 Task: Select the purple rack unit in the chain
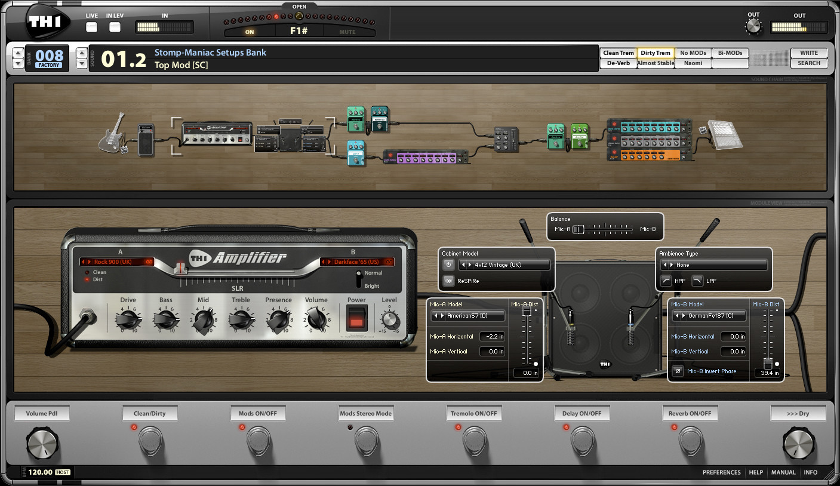(x=424, y=158)
